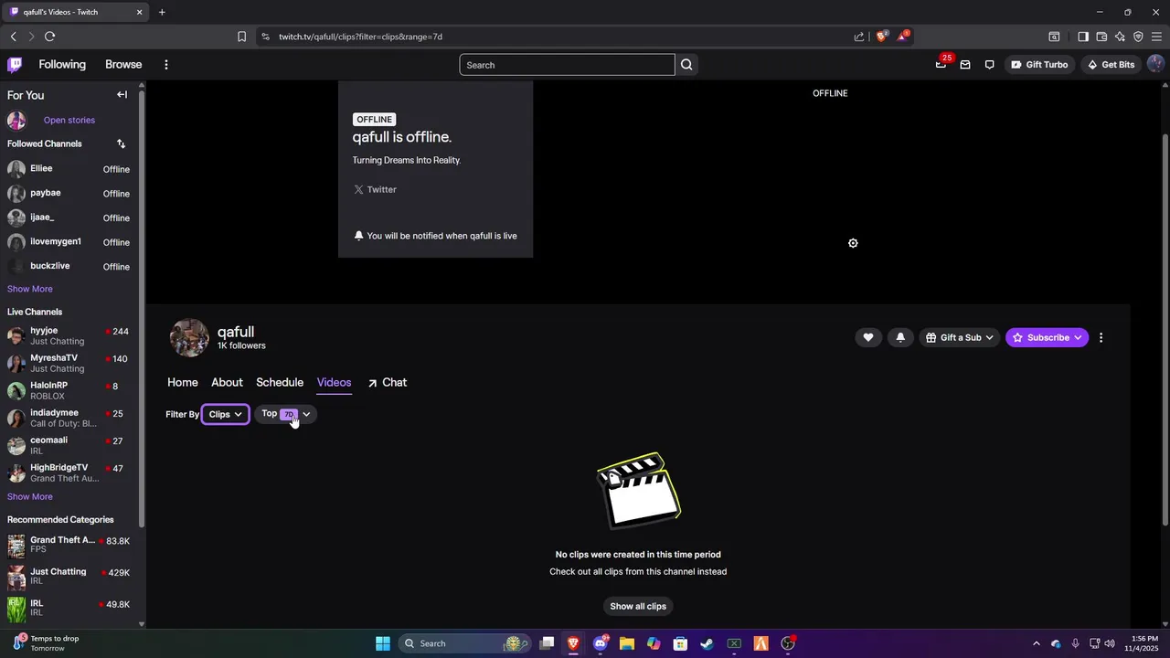
Task: Sort followed channels with the arrows icon
Action: (x=121, y=143)
